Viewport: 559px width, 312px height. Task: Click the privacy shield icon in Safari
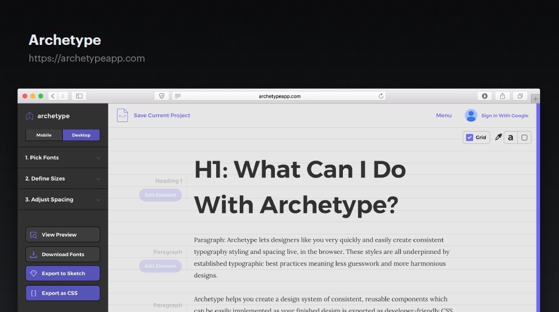click(161, 96)
